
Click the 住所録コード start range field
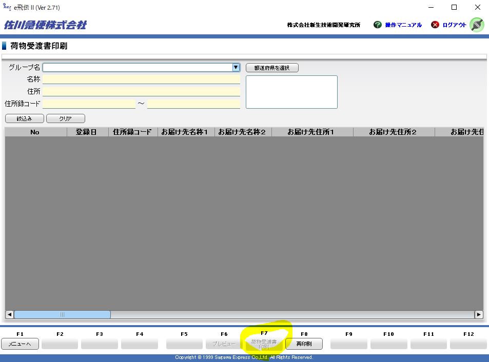89,104
